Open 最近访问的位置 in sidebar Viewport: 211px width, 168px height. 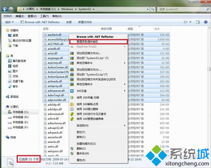coord(20,40)
